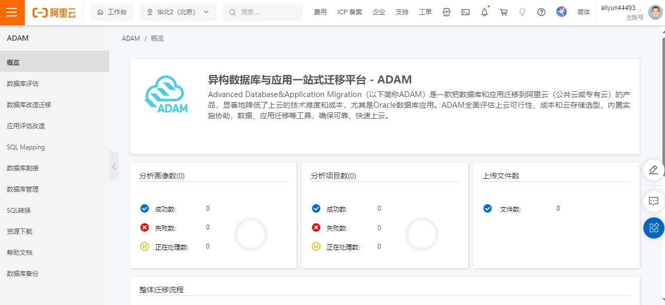Open SQL Mapping from the sidebar
The image size is (665, 305).
(x=26, y=147)
